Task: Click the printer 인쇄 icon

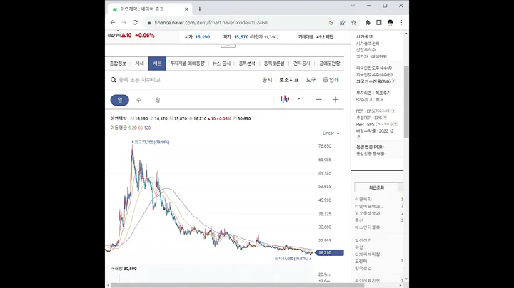Action: pos(331,80)
